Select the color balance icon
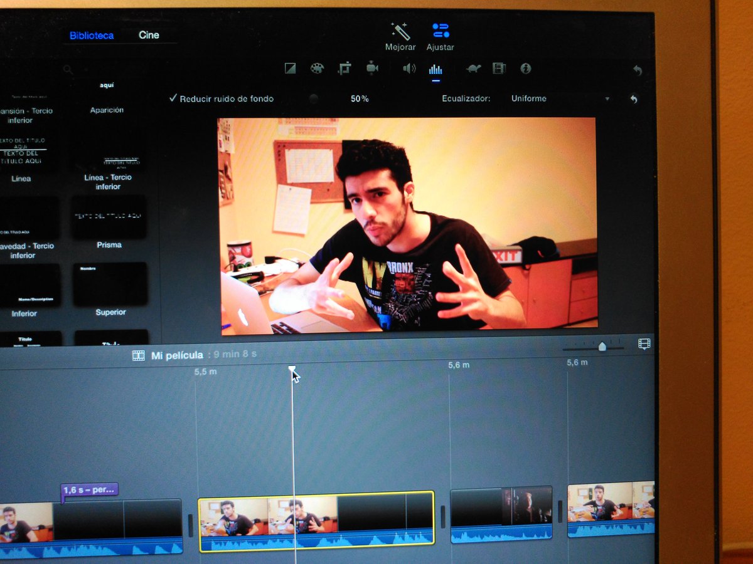The height and width of the screenshot is (564, 753). tap(290, 68)
